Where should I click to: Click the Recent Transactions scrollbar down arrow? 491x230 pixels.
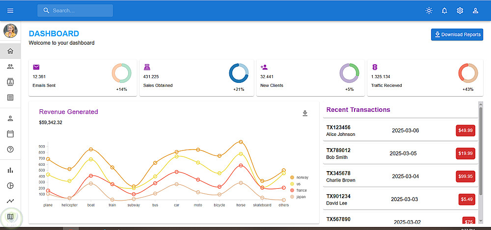pyautogui.click(x=481, y=221)
